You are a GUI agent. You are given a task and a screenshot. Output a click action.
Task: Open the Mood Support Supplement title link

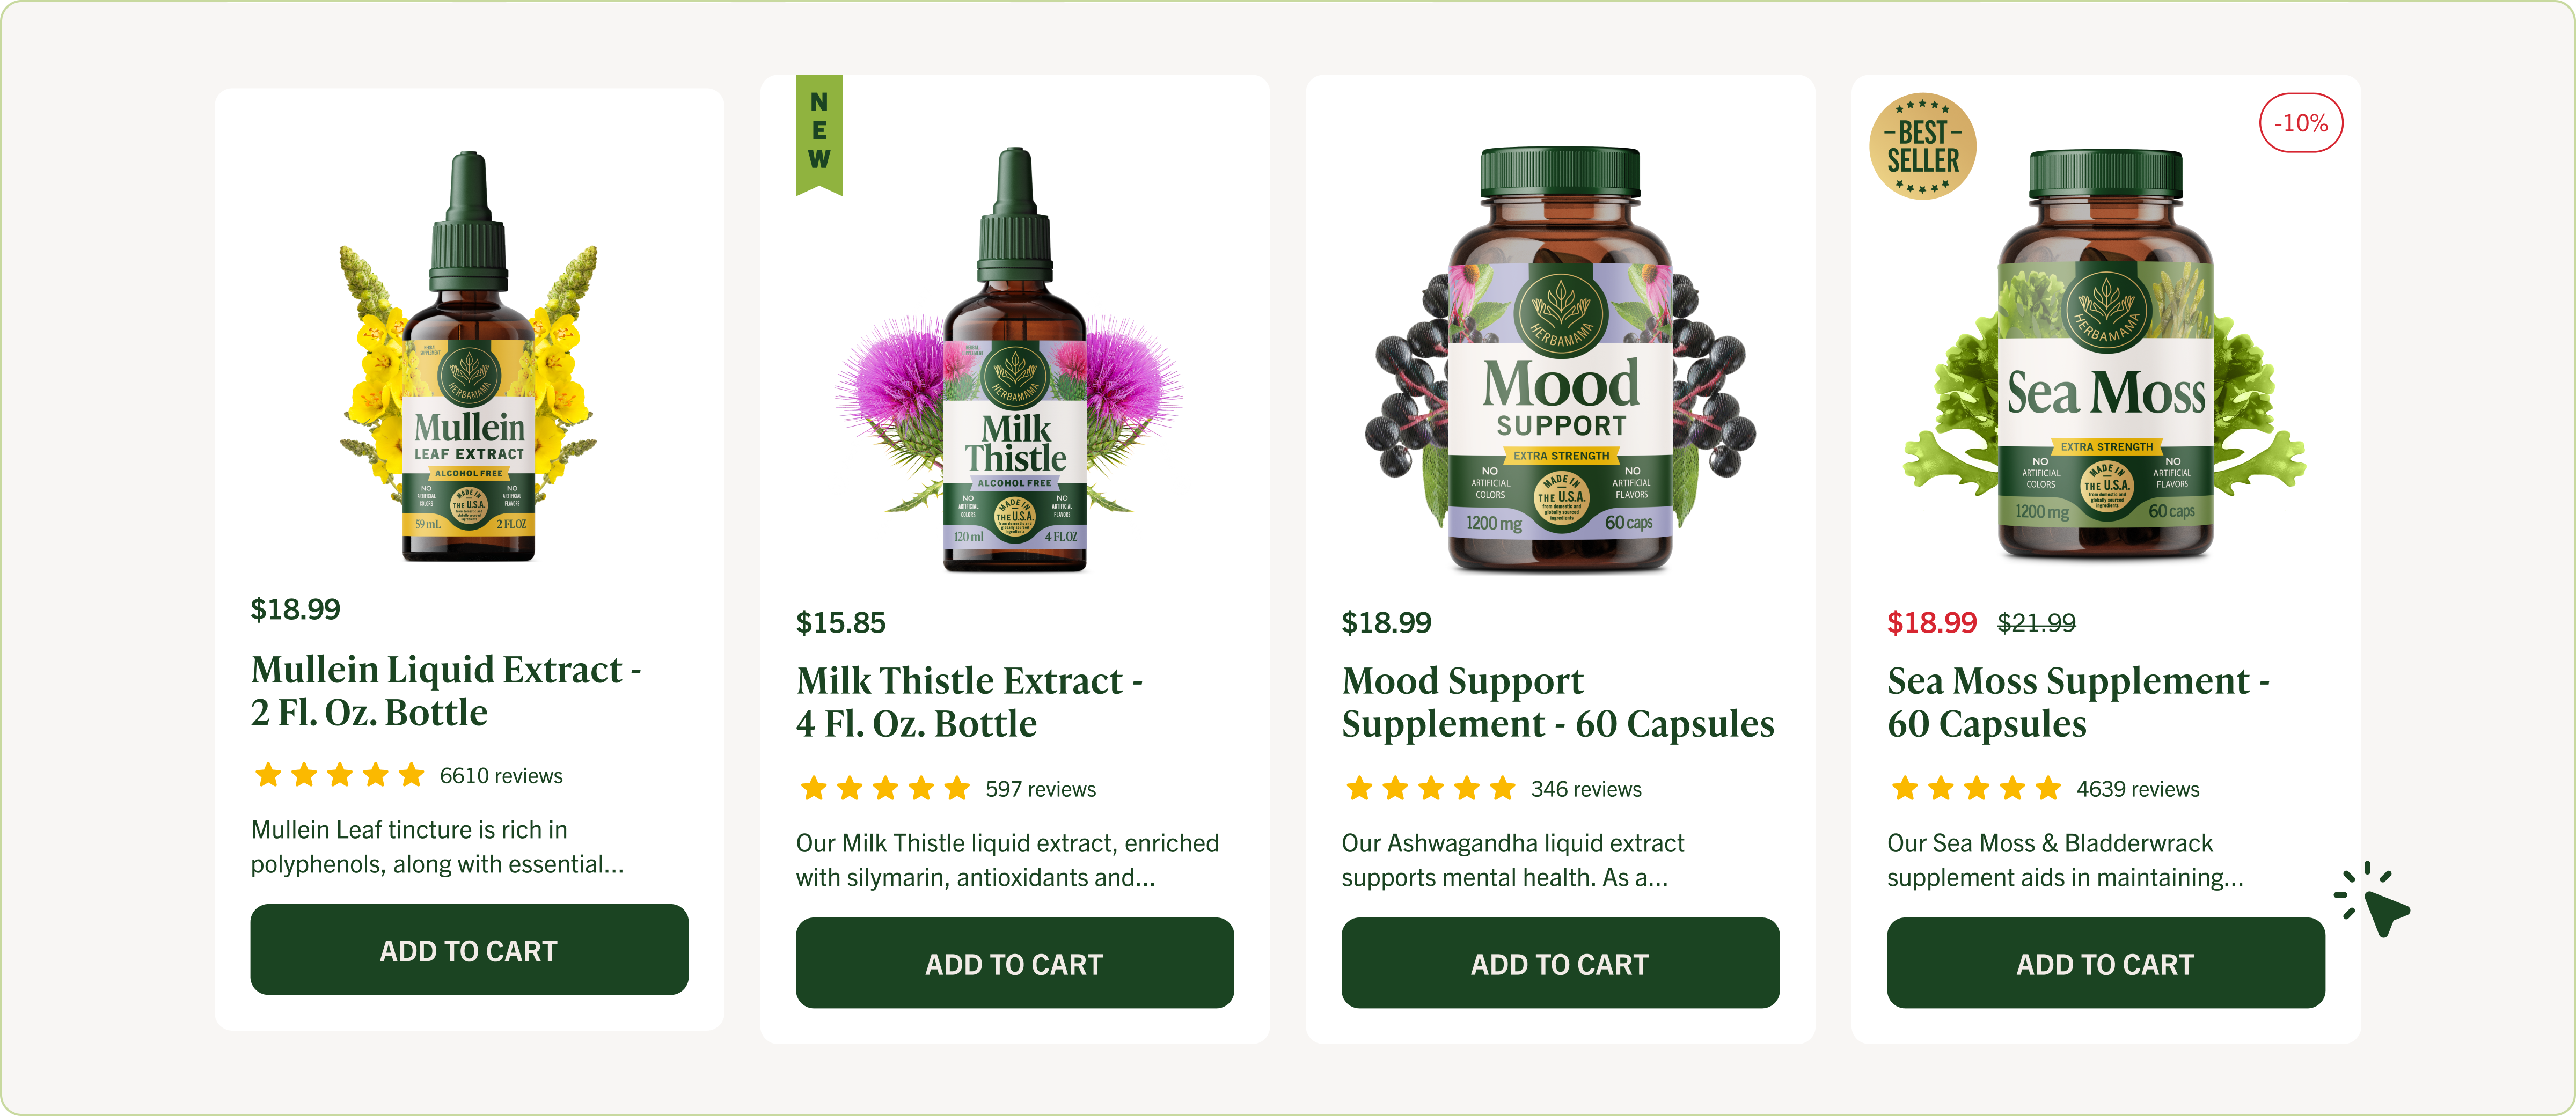coord(1558,702)
